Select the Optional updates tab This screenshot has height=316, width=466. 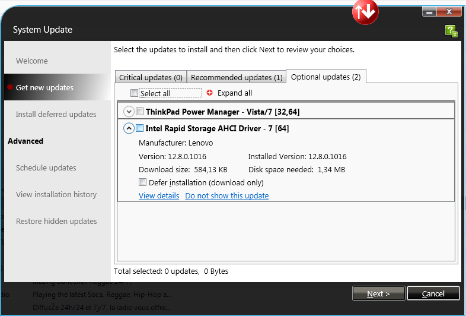[x=325, y=77]
